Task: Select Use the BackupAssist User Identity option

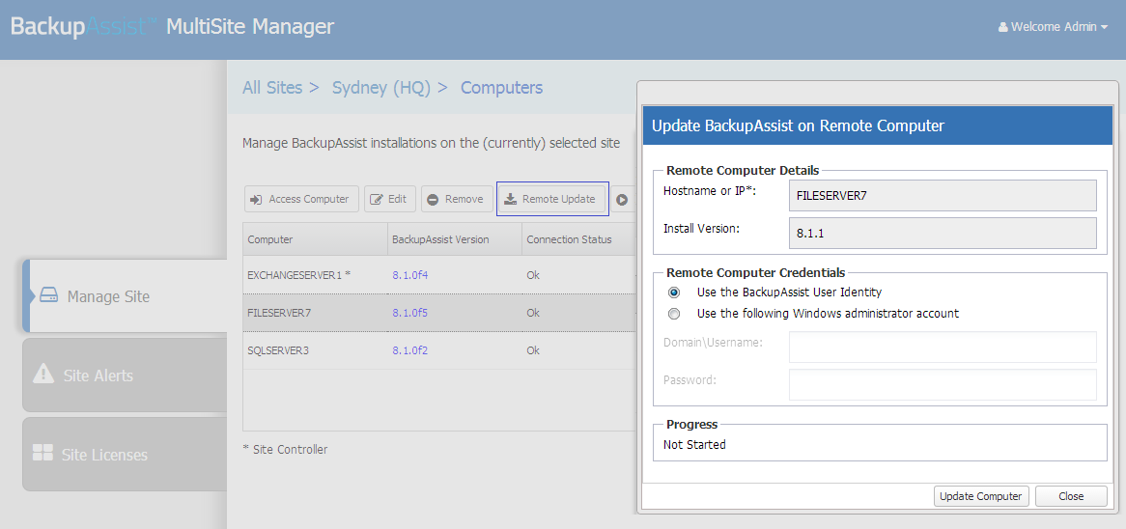Action: tap(674, 292)
